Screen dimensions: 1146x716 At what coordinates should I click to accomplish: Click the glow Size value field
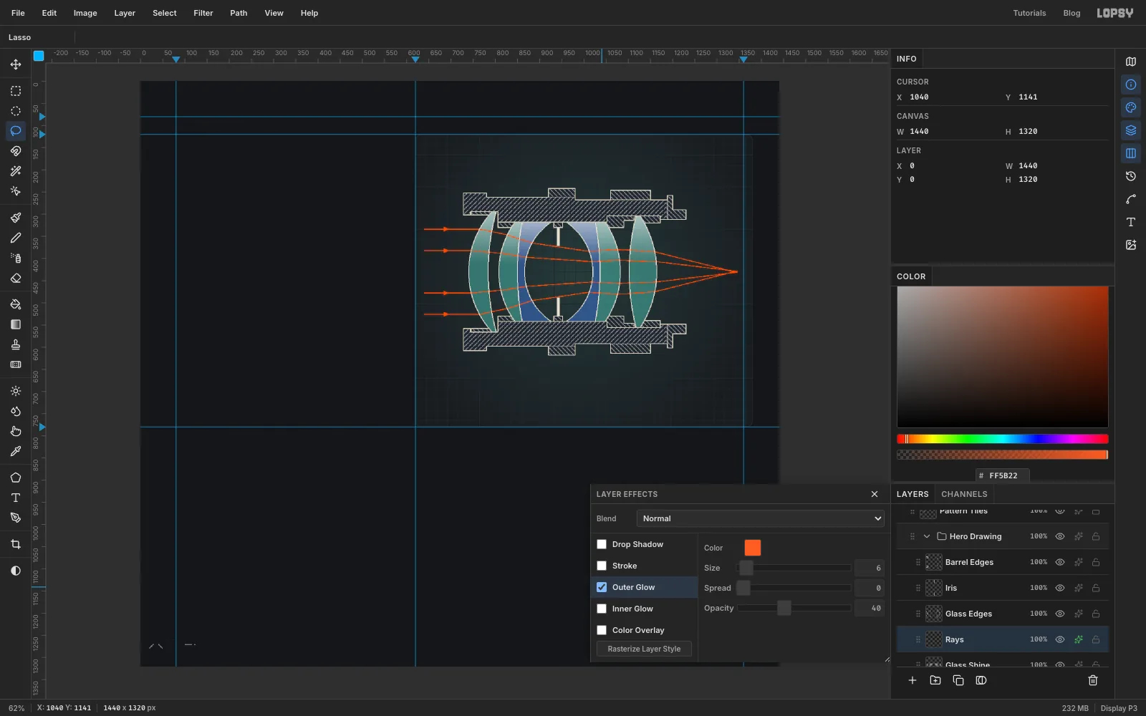pyautogui.click(x=870, y=568)
